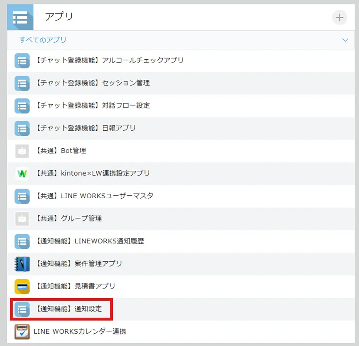This screenshot has width=359, height=346.
Task: Open LINE WORKSカレンダー連携 app
Action: click(80, 332)
